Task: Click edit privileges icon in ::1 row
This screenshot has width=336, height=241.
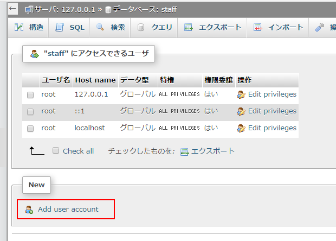Action: pyautogui.click(x=241, y=111)
